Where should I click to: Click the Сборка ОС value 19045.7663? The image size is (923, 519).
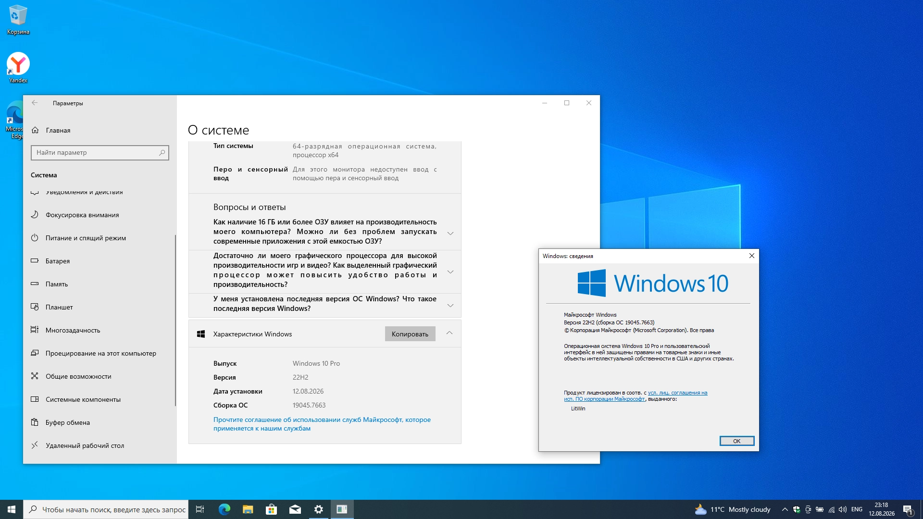(309, 405)
